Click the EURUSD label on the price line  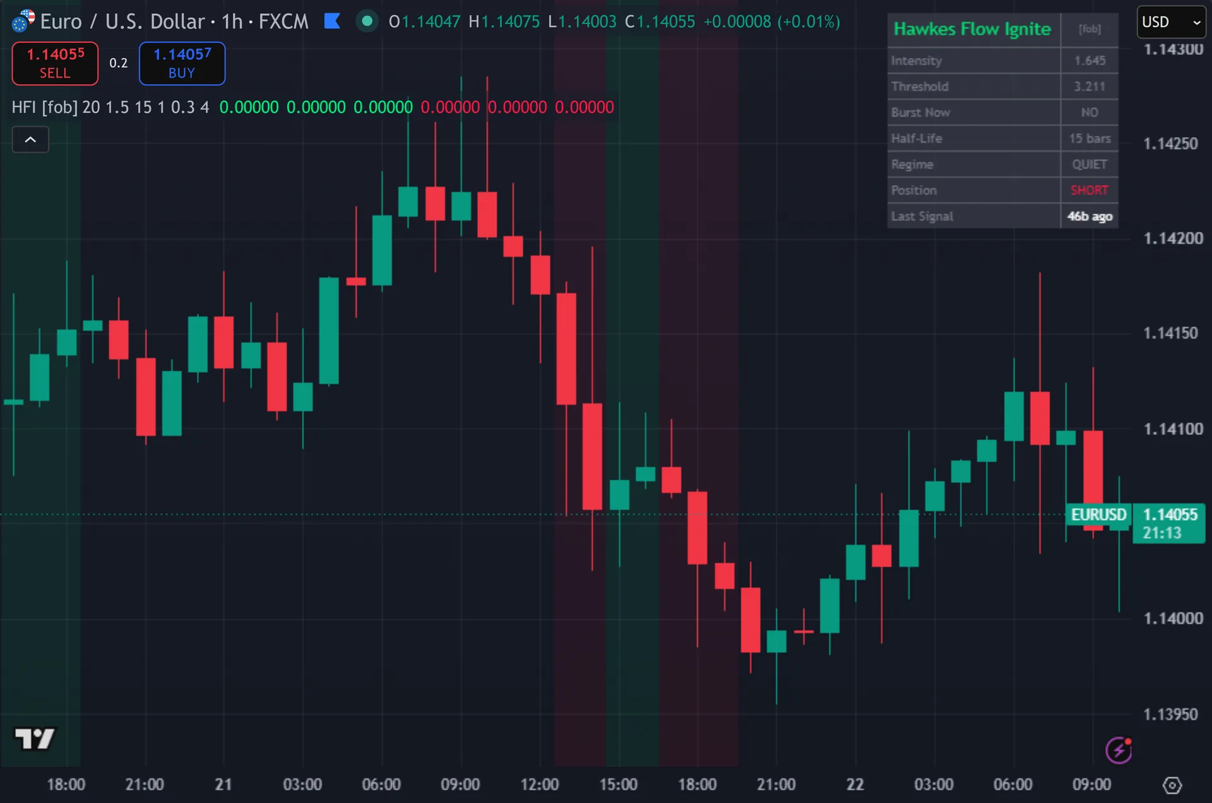point(1098,515)
